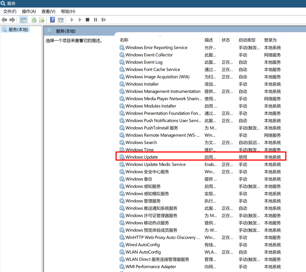The image size is (306, 272).
Task: Open the 查看(V) menu
Action: (x=48, y=11)
